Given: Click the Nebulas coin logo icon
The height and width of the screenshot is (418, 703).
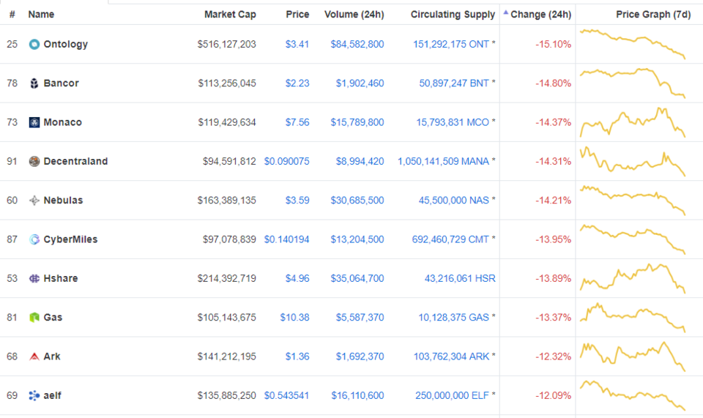Looking at the screenshot, I should [34, 201].
